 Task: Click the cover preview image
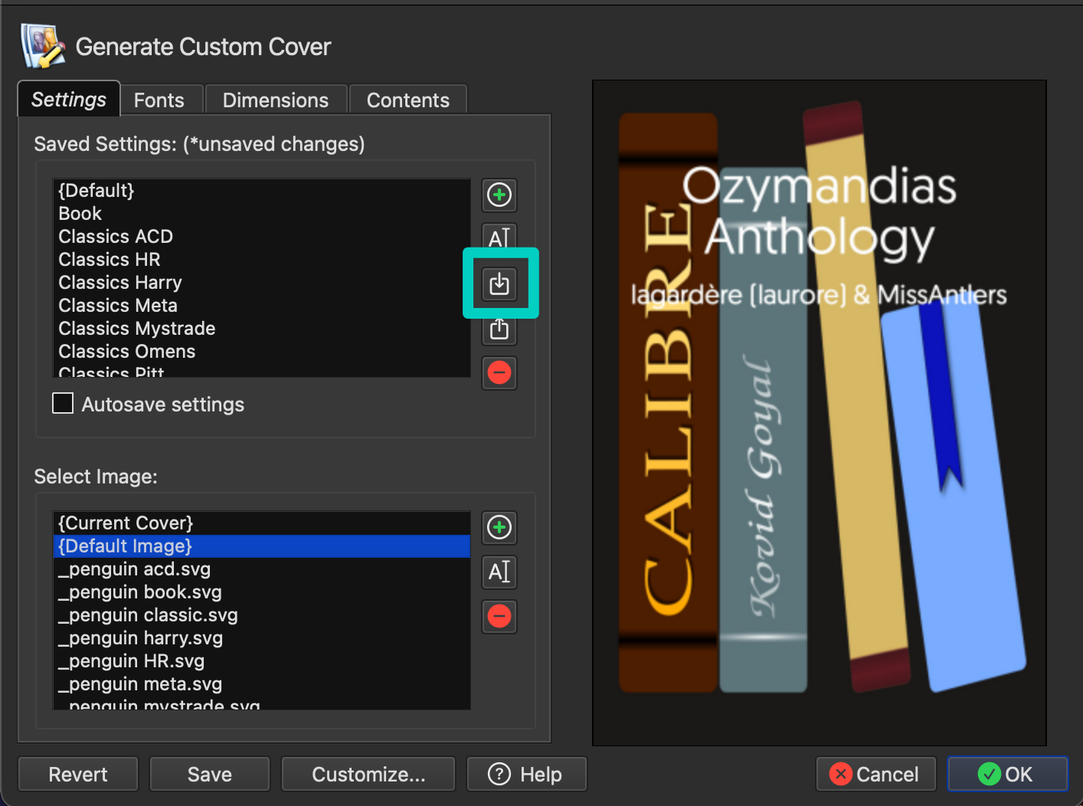click(820, 413)
